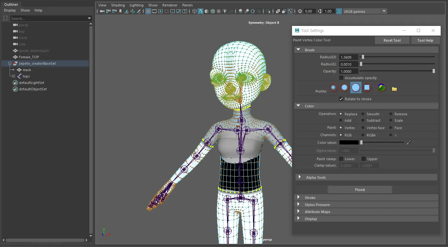Select the Subtract operation radio button
The width and height of the screenshot is (448, 247).
click(x=363, y=120)
